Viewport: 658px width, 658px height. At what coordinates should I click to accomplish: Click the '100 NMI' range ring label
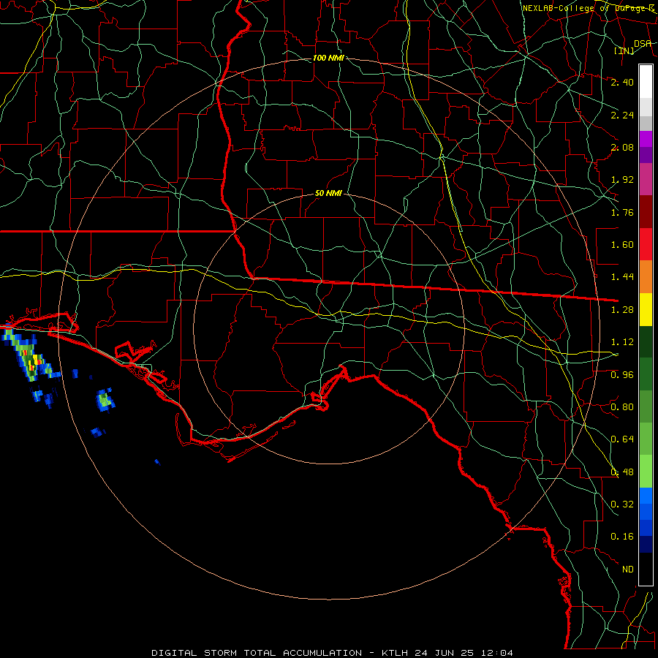(x=328, y=58)
